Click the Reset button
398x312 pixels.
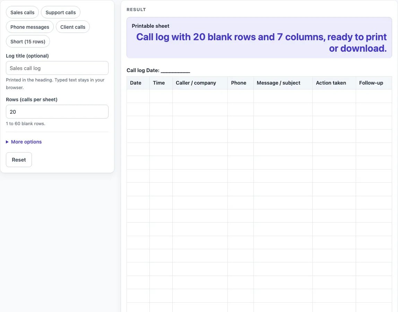19,160
